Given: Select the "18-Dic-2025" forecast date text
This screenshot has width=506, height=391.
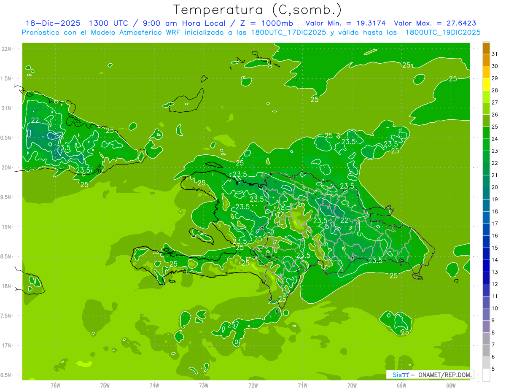Looking at the screenshot, I should click(x=53, y=23).
